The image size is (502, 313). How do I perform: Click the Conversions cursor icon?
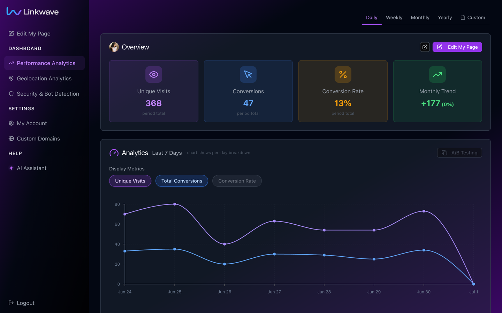point(248,74)
